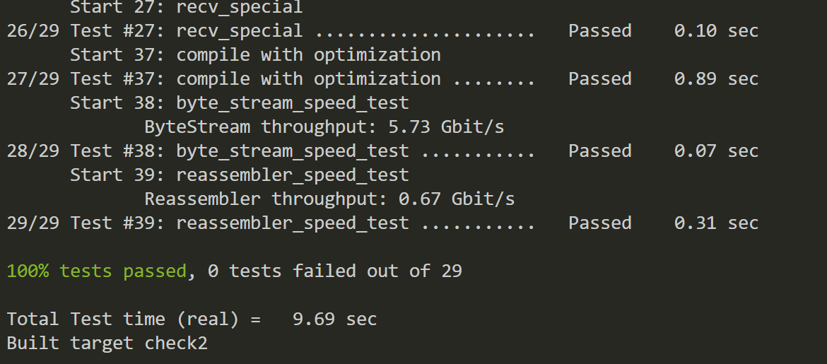Click the "Built target check2" line
827x364 pixels.
(x=107, y=344)
